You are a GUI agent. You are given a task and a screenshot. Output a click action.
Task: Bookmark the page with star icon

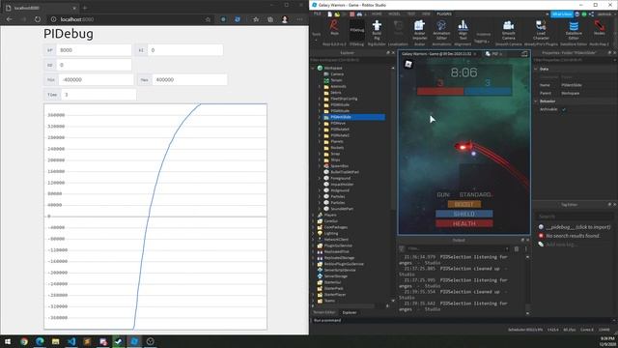pyautogui.click(x=208, y=19)
